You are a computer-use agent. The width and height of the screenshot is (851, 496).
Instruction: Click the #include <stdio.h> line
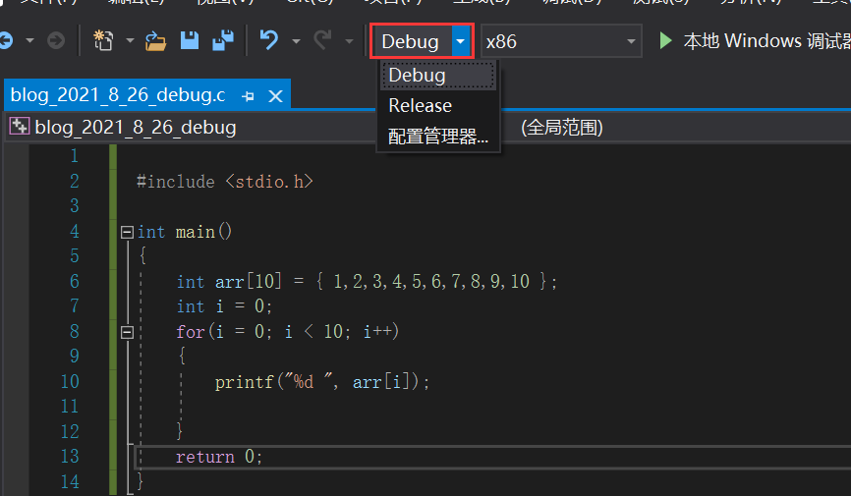[224, 182]
